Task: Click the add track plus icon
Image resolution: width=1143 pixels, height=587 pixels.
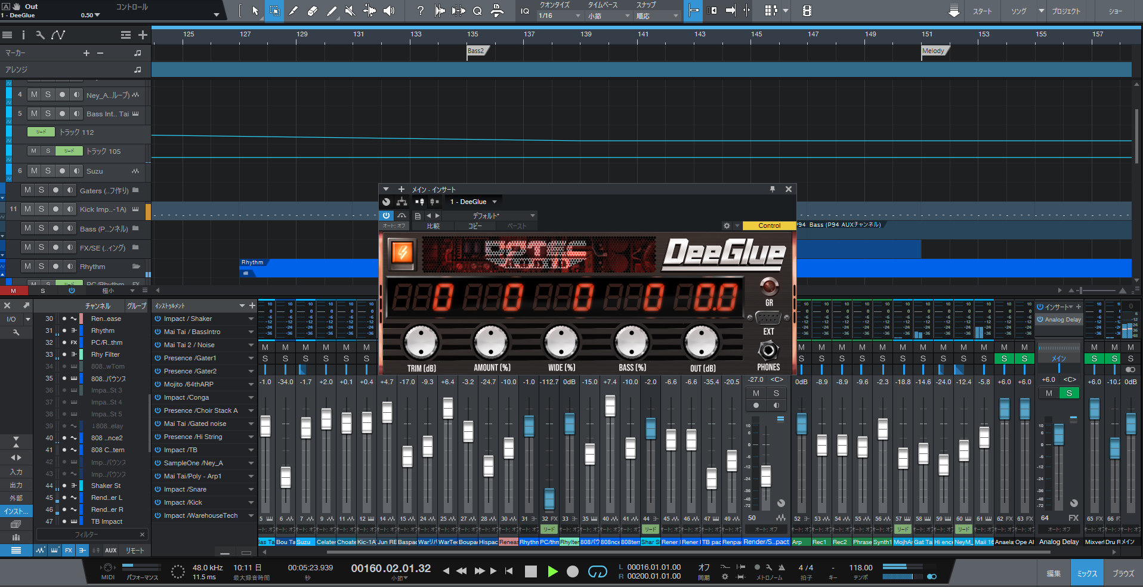Action: 143,35
